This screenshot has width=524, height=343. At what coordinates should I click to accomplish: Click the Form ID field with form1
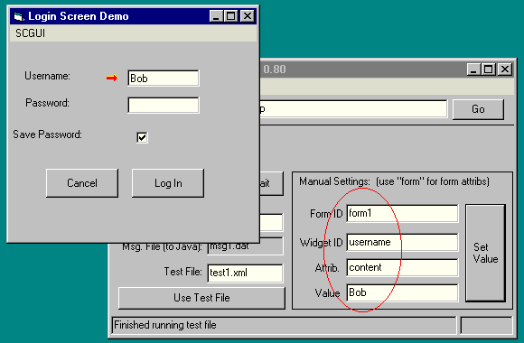tap(402, 213)
